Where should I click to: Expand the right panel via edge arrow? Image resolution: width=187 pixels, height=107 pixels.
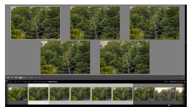tap(186, 42)
